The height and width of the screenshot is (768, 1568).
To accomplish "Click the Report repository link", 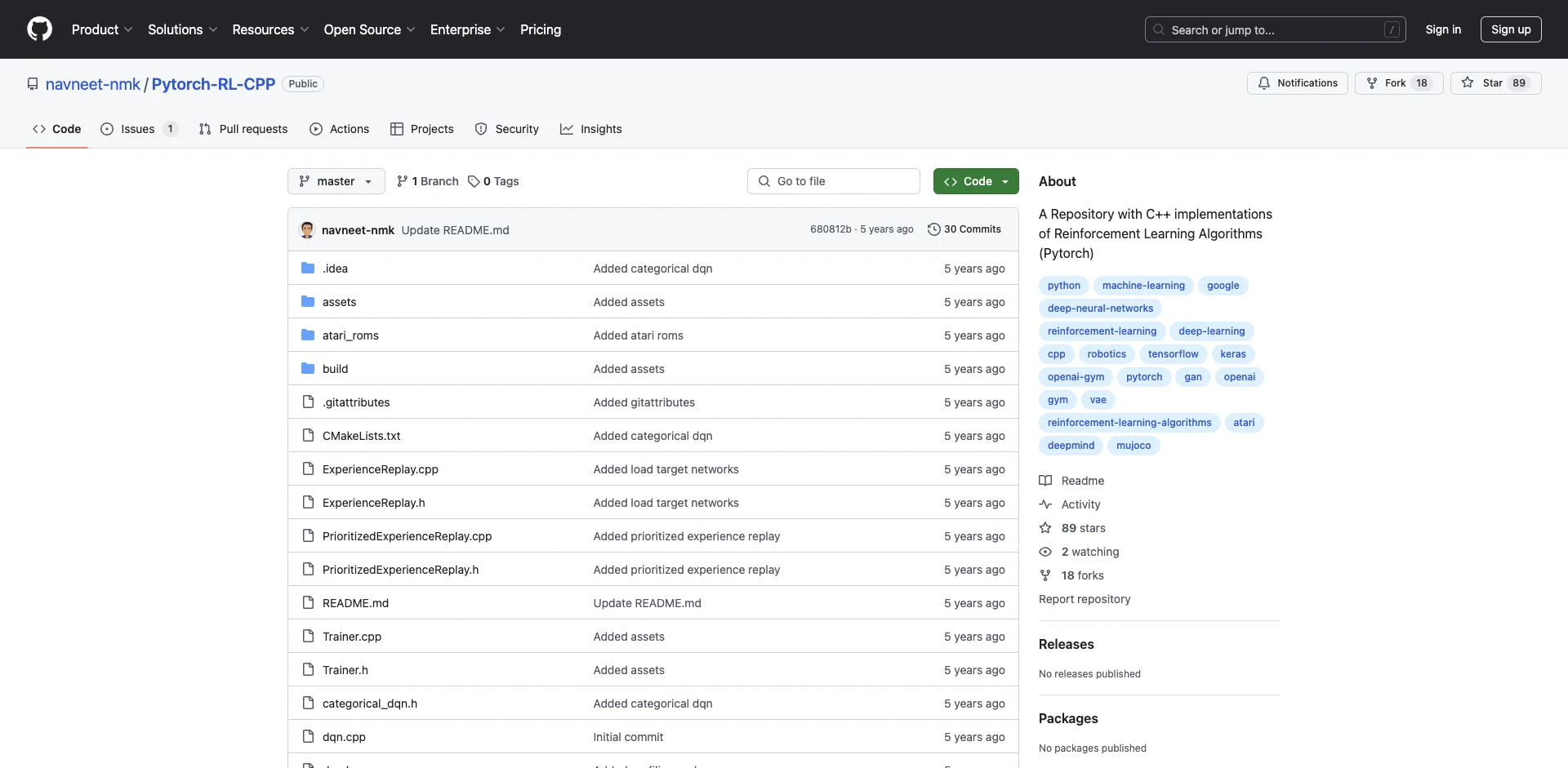I will pos(1085,599).
